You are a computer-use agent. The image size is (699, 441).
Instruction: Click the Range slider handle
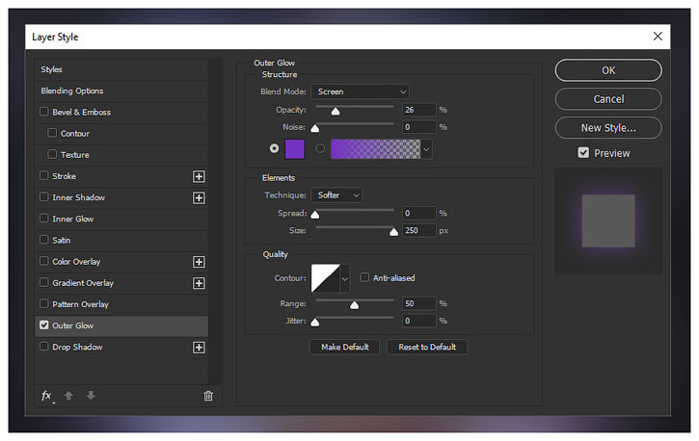[354, 305]
